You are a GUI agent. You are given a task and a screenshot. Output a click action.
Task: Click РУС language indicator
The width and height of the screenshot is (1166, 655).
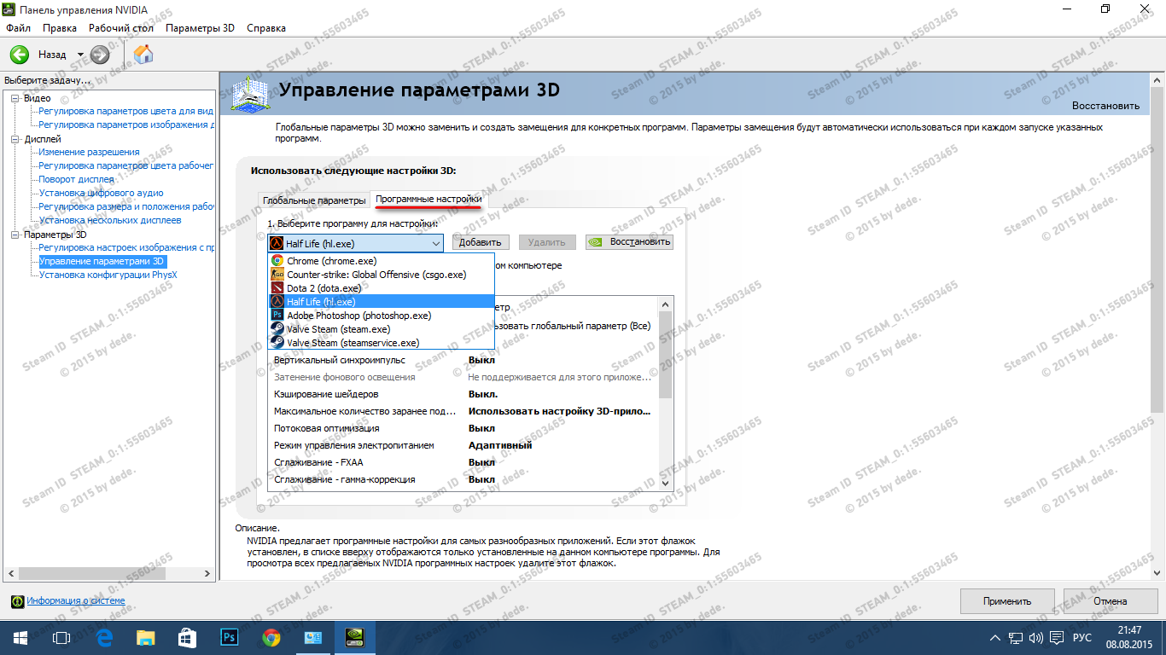(x=1082, y=637)
